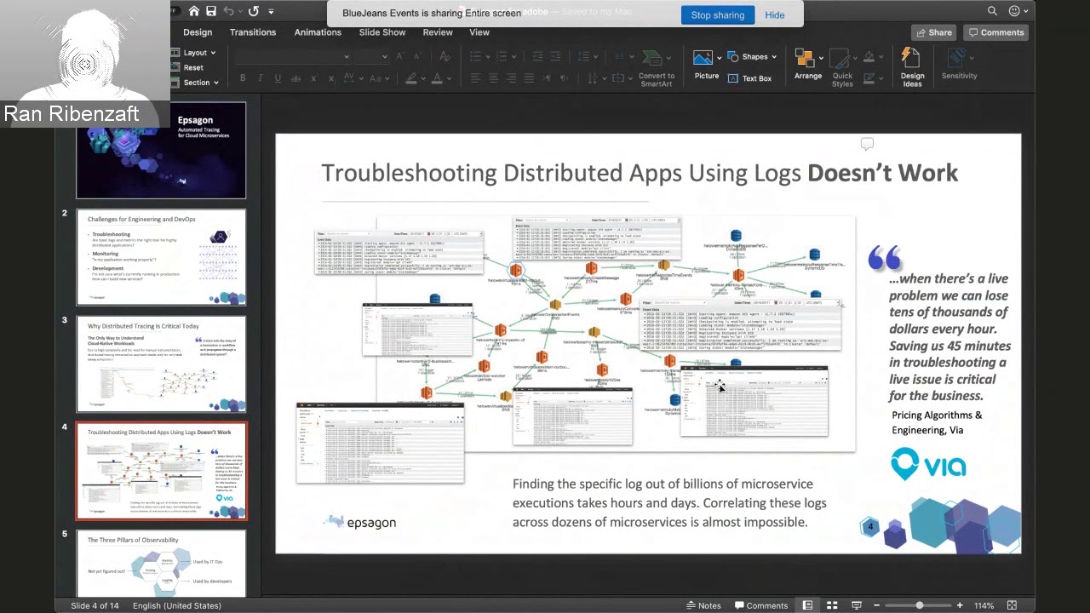Click the slide title text
Screen dimensions: 1090x613
click(x=640, y=173)
